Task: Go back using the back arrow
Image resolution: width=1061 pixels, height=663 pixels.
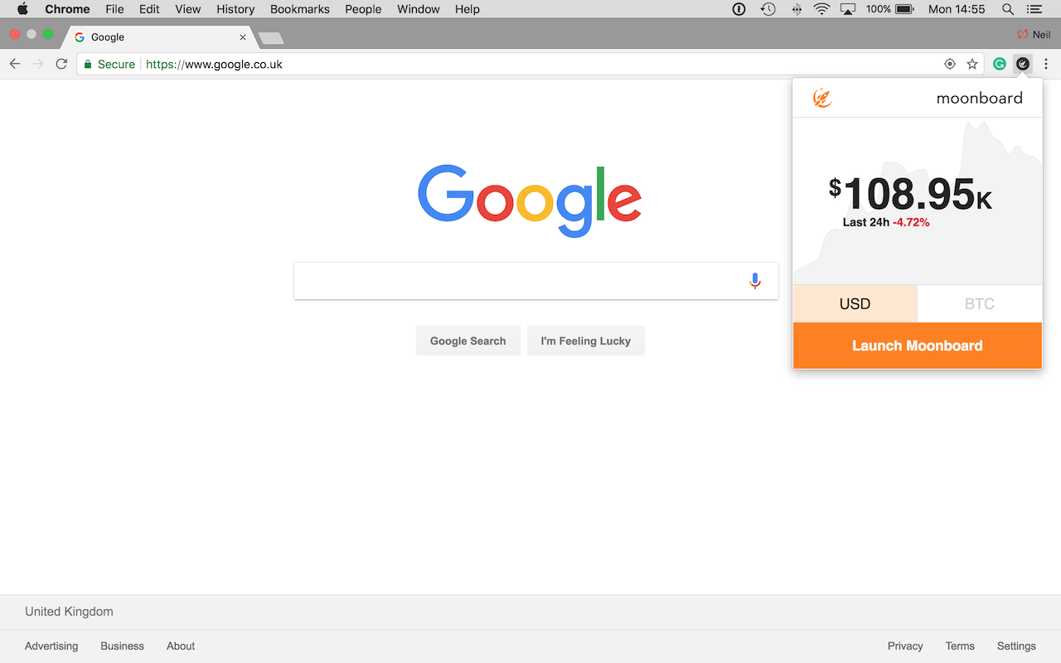Action: [x=15, y=64]
